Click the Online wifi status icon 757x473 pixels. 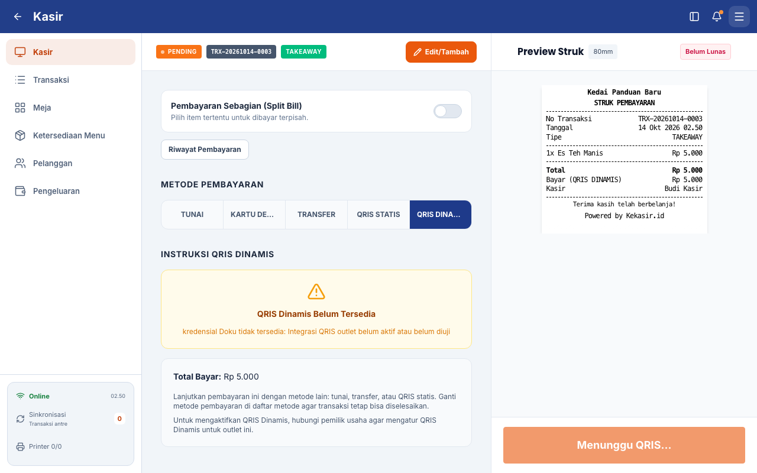(20, 396)
